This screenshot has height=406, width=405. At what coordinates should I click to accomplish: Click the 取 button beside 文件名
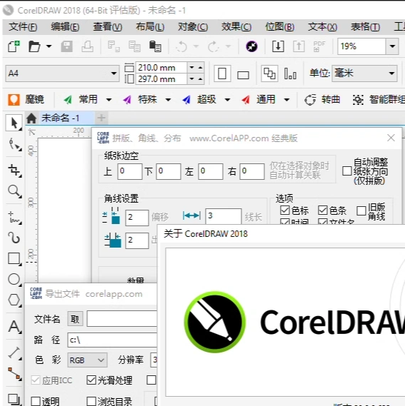pyautogui.click(x=75, y=319)
